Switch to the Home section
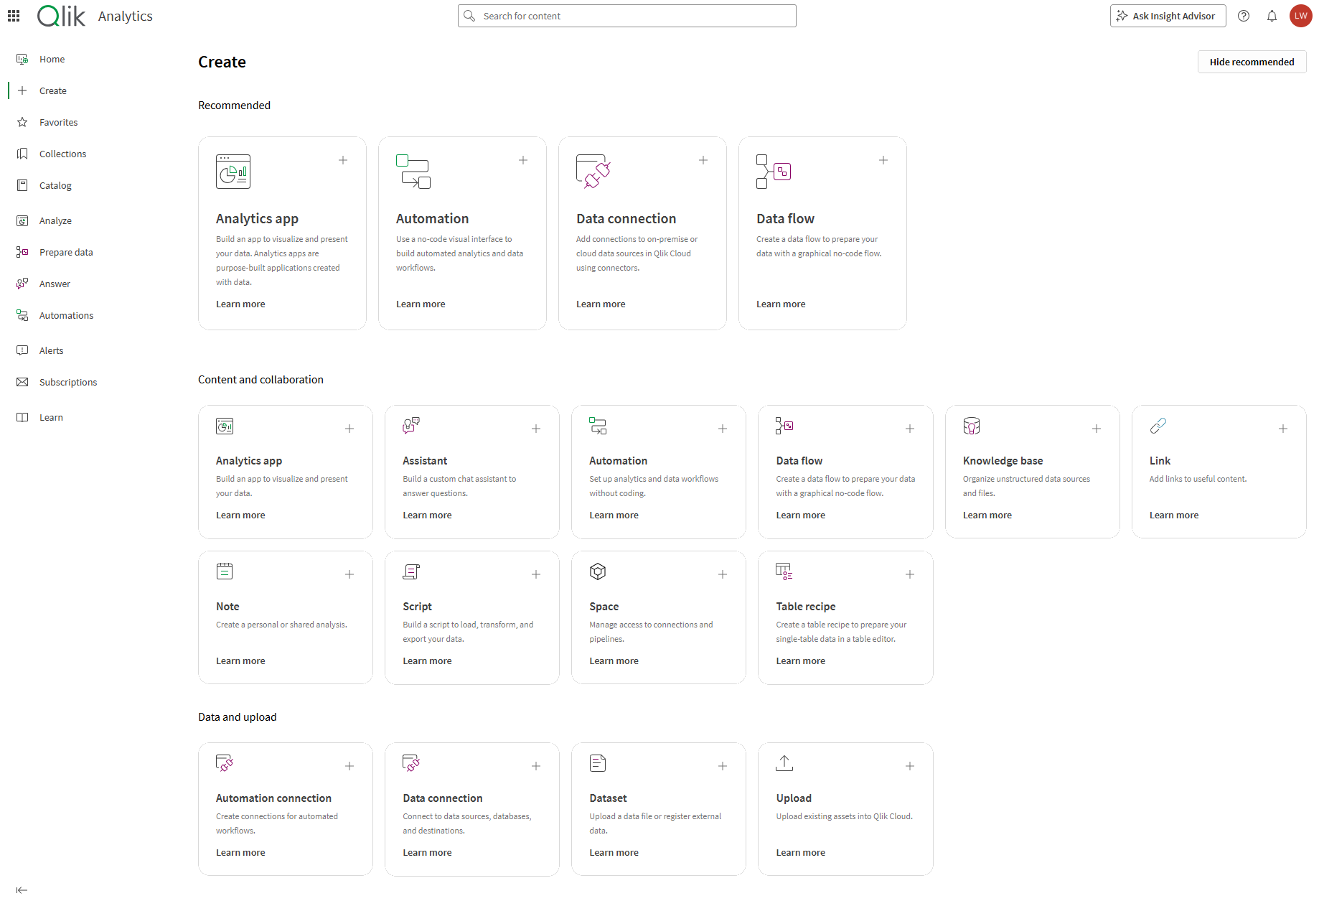 point(51,58)
